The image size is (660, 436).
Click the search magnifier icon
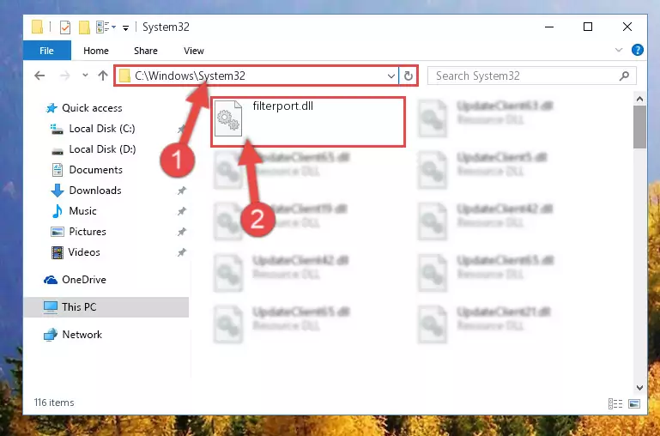point(624,76)
